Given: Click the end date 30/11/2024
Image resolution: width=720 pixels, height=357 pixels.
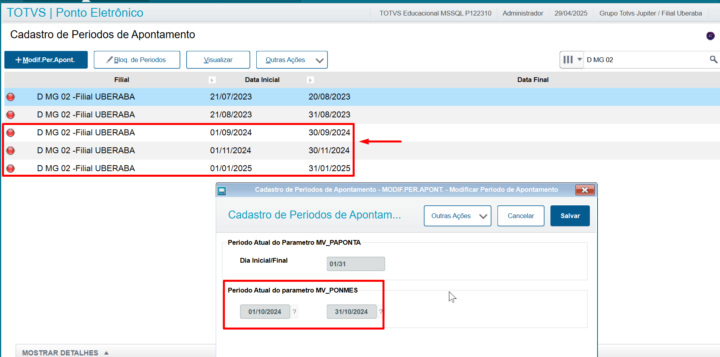Looking at the screenshot, I should click(x=329, y=150).
